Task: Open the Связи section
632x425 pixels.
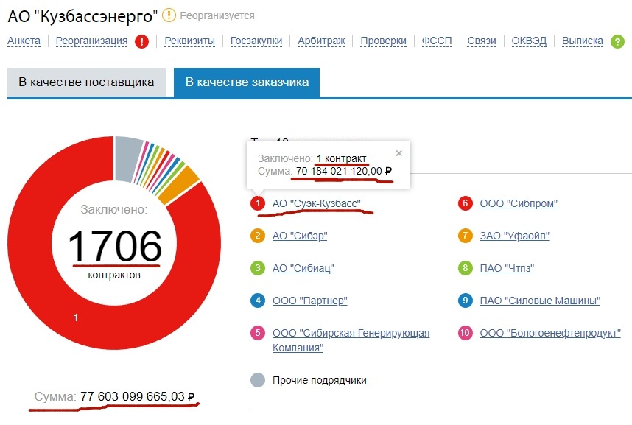Action: click(482, 41)
